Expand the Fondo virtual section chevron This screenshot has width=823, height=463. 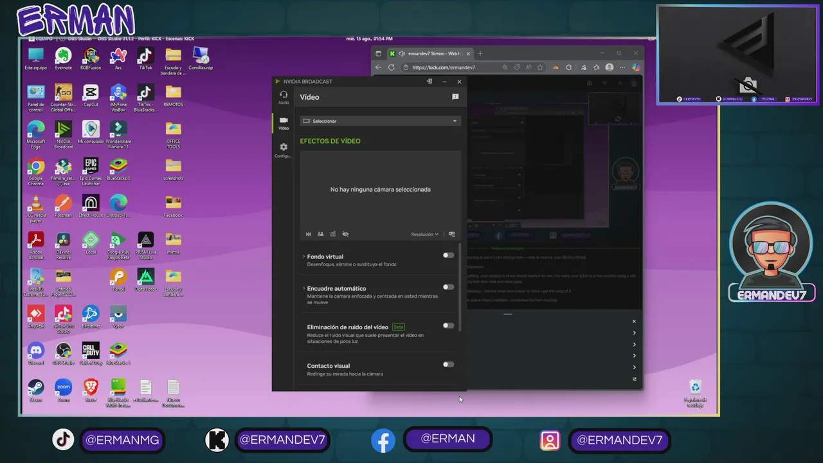tap(303, 257)
